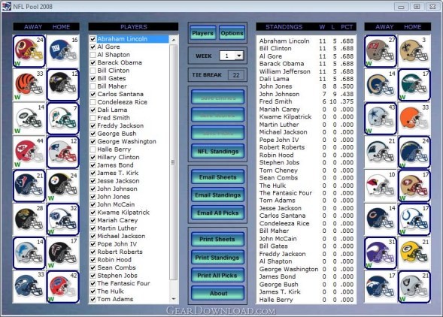Image resolution: width=443 pixels, height=317 pixels.
Task: Select the Bengals helmet
Action: tap(29, 85)
